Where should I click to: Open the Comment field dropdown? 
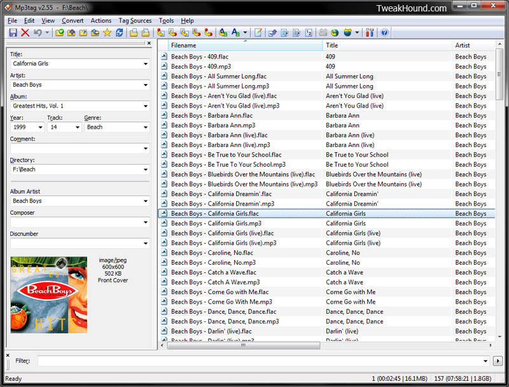tap(146, 148)
